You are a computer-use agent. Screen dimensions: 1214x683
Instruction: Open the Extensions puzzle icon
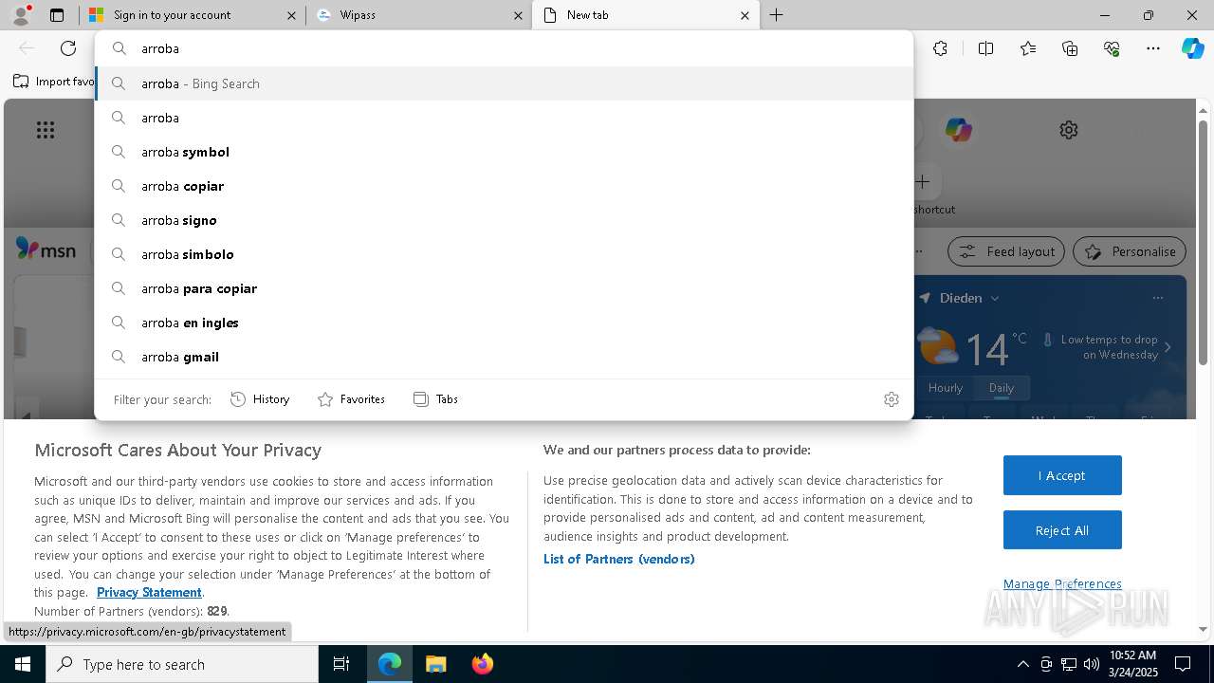pos(940,48)
